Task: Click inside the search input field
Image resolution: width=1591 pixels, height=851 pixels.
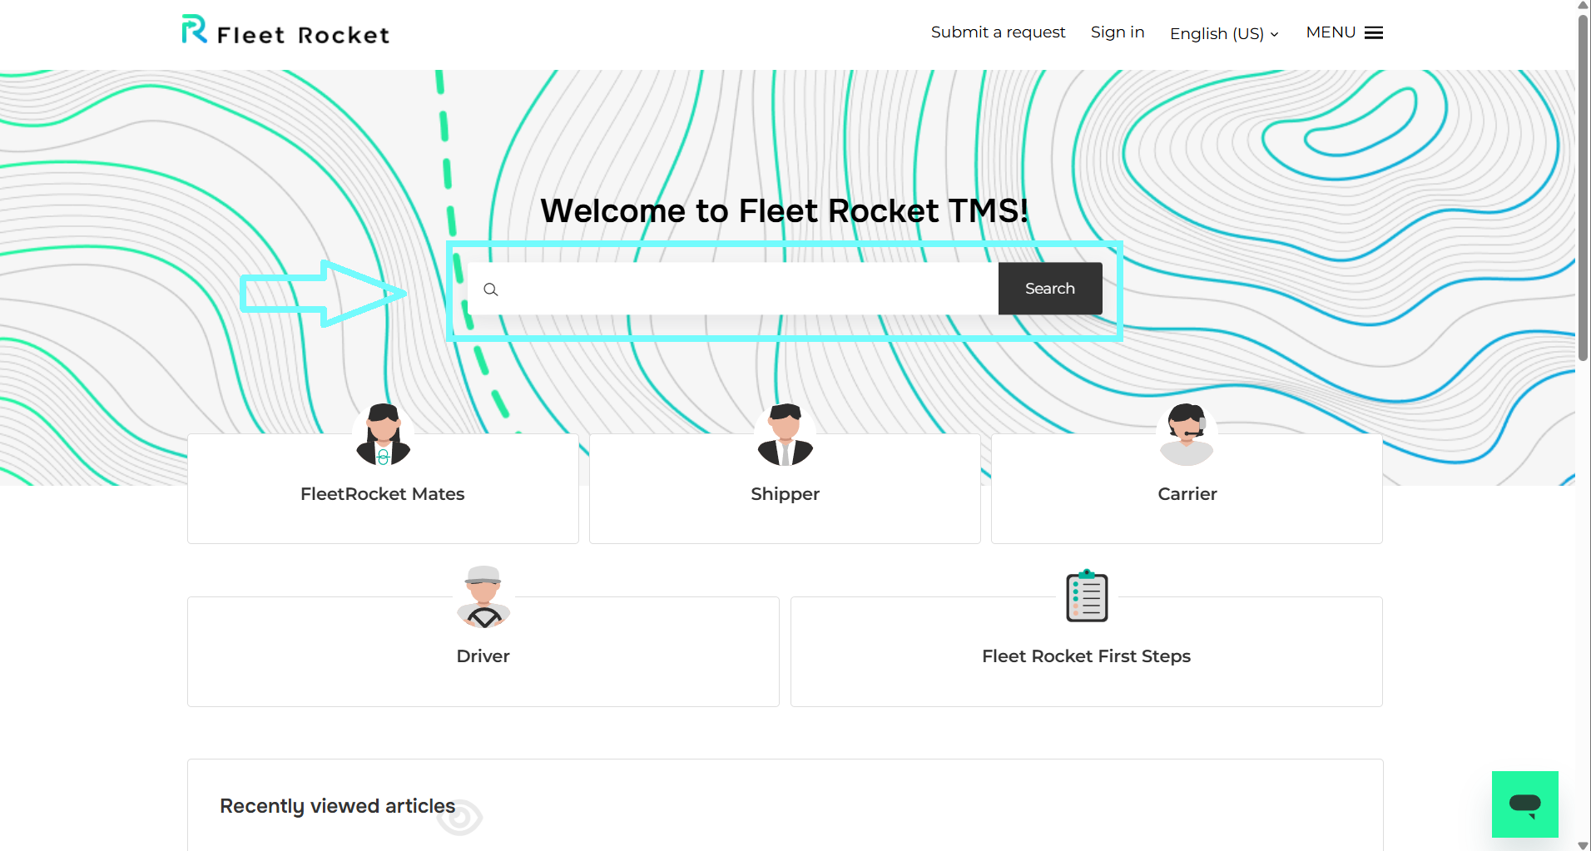Action: [732, 289]
